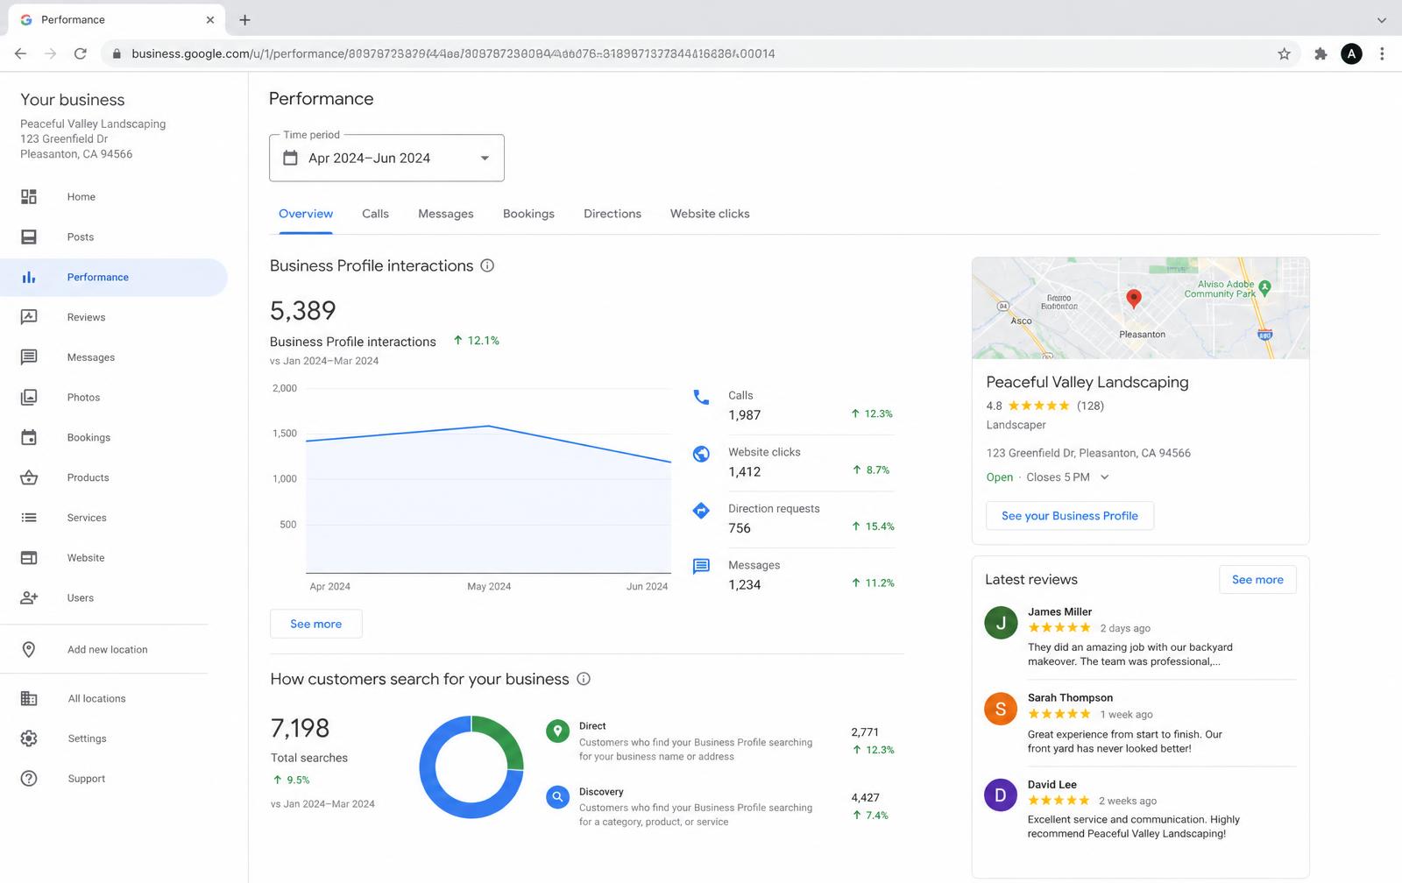
Task: Click the Messages chat icon in metrics
Action: pos(701,567)
